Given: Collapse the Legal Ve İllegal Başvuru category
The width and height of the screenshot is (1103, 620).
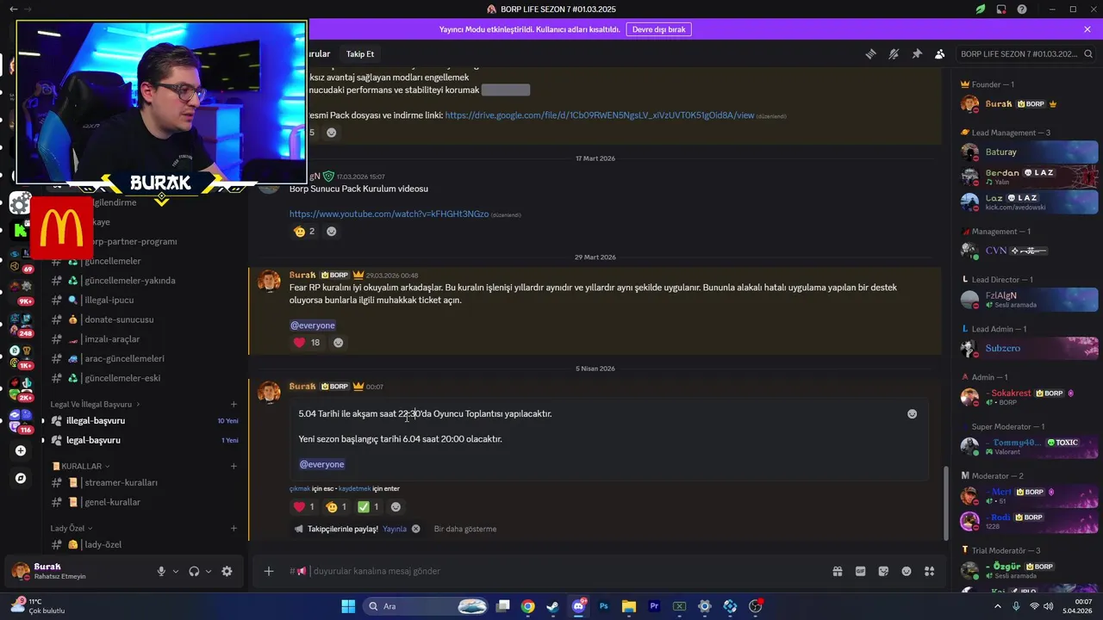Looking at the screenshot, I should pyautogui.click(x=95, y=404).
